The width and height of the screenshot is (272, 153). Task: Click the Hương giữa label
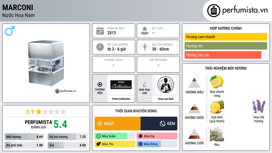(194, 118)
